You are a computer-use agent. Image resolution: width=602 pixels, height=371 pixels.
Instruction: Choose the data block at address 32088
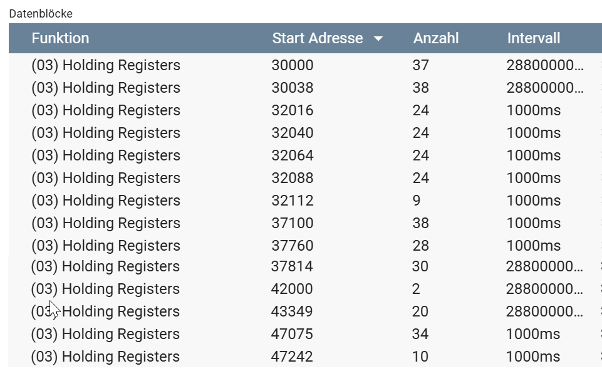click(x=292, y=178)
